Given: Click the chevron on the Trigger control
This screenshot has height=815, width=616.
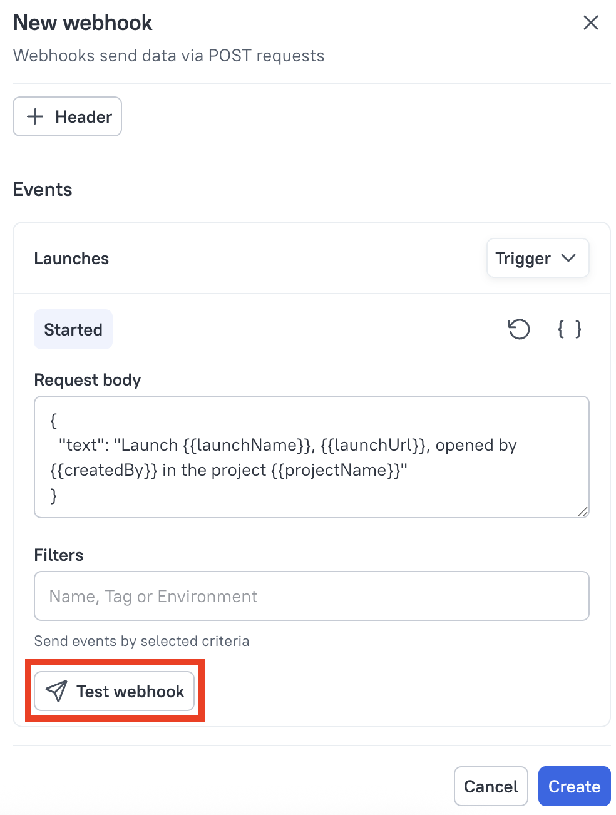Looking at the screenshot, I should 570,258.
